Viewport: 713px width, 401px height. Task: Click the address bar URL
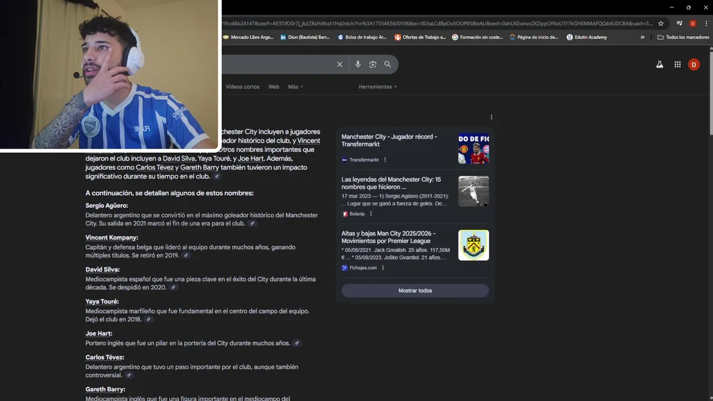pos(437,23)
